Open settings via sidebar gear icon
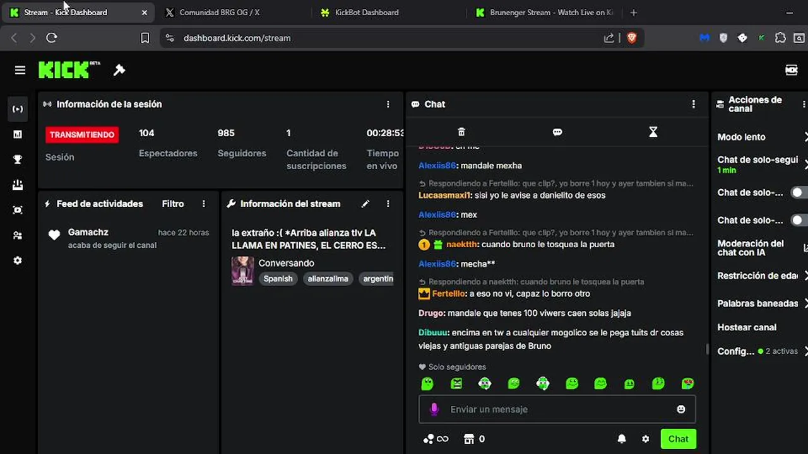Image resolution: width=808 pixels, height=454 pixels. pos(18,260)
